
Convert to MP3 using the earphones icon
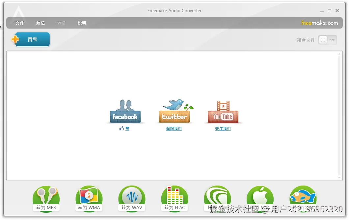point(46,199)
